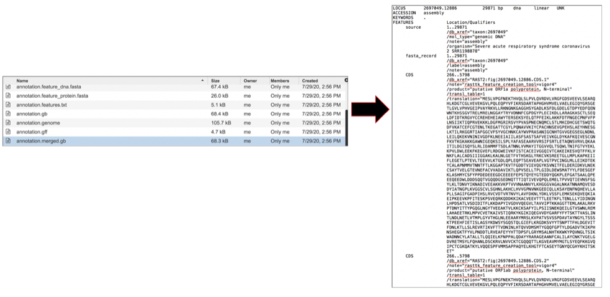This screenshot has height=297, width=610.
Task: Select annotation.features.txt file name
Action: (x=41, y=105)
